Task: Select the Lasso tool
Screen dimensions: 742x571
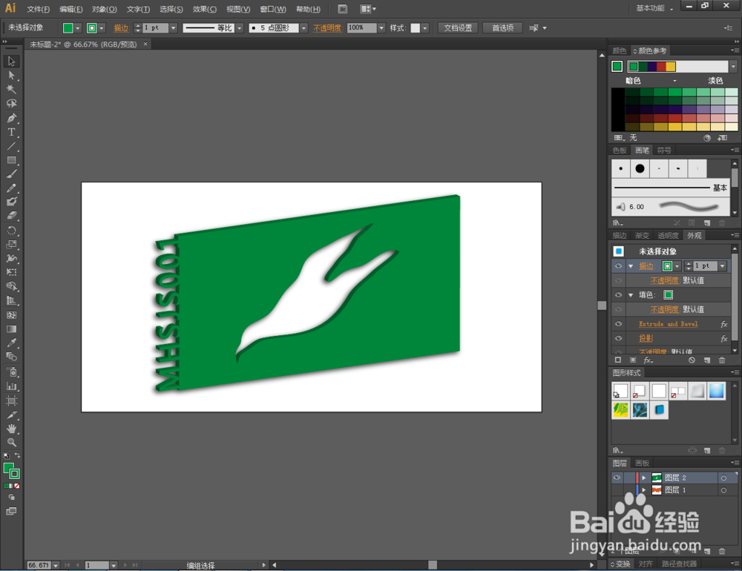Action: click(11, 104)
